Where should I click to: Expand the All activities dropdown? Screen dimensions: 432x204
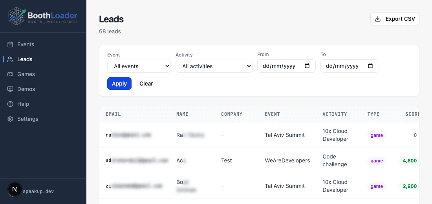tap(214, 66)
